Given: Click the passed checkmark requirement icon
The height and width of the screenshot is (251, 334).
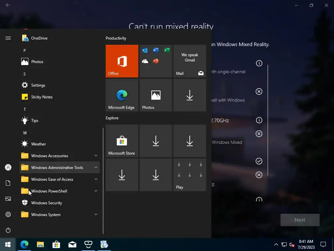Looking at the screenshot, I should [259, 161].
